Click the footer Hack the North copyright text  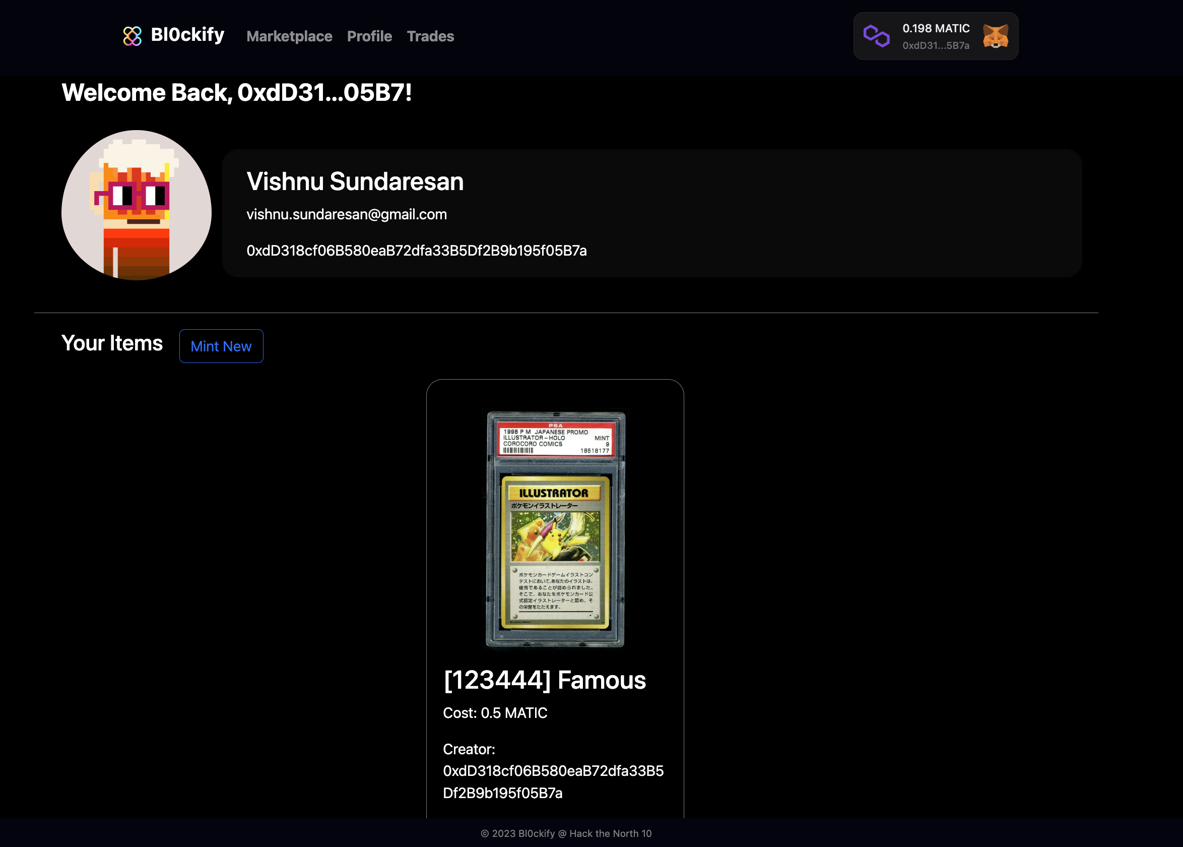tap(566, 833)
